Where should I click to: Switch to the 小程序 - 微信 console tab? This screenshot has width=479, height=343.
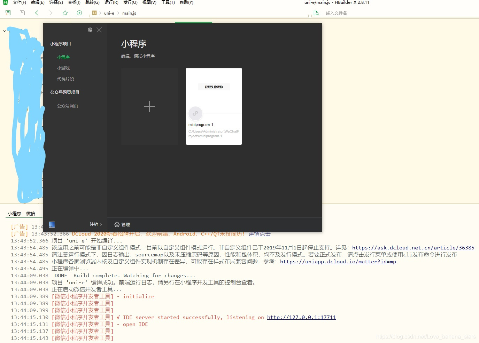pyautogui.click(x=21, y=214)
